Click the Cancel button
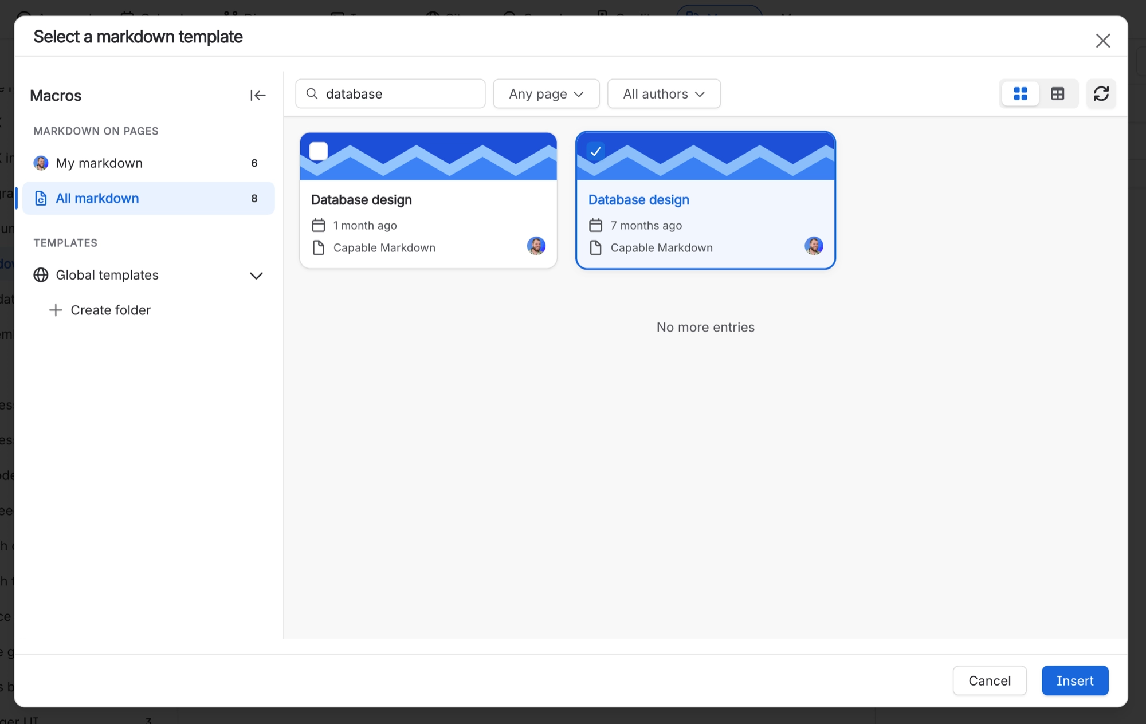This screenshot has width=1146, height=724. pos(990,680)
